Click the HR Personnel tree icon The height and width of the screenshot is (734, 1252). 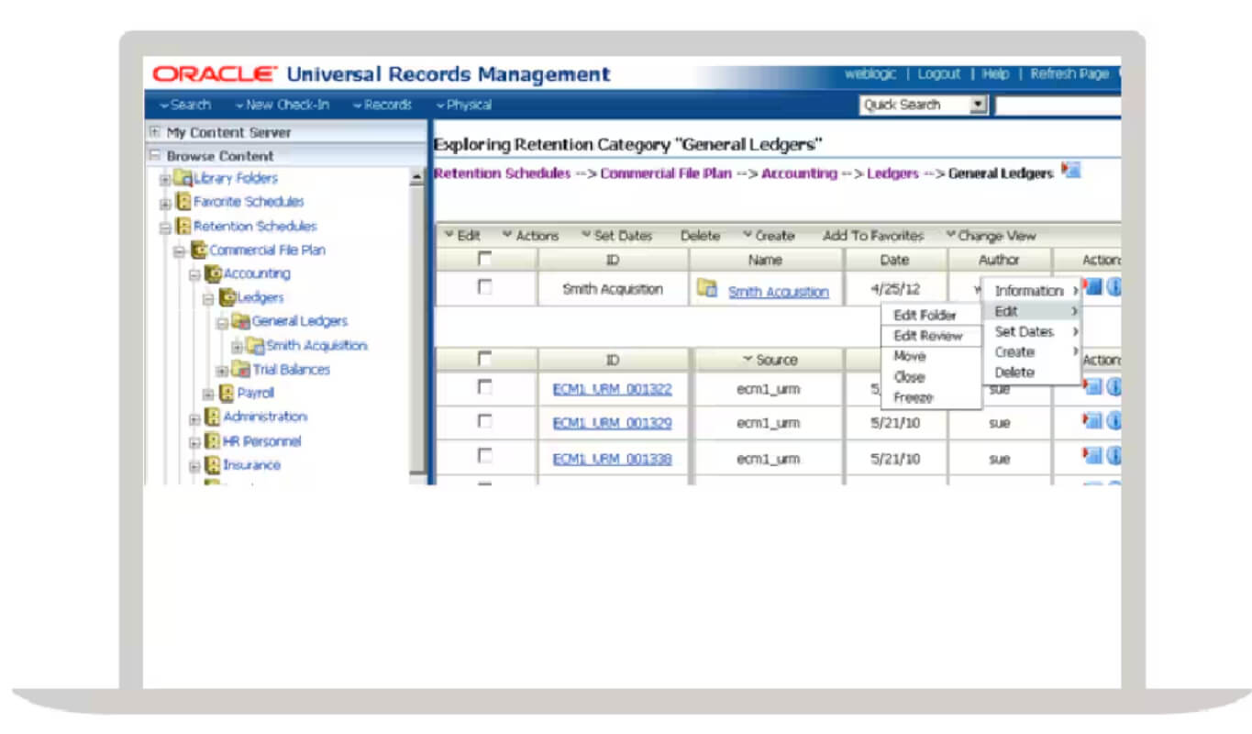tap(213, 441)
